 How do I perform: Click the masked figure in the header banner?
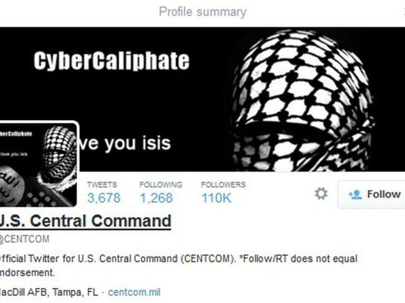pyautogui.click(x=302, y=101)
